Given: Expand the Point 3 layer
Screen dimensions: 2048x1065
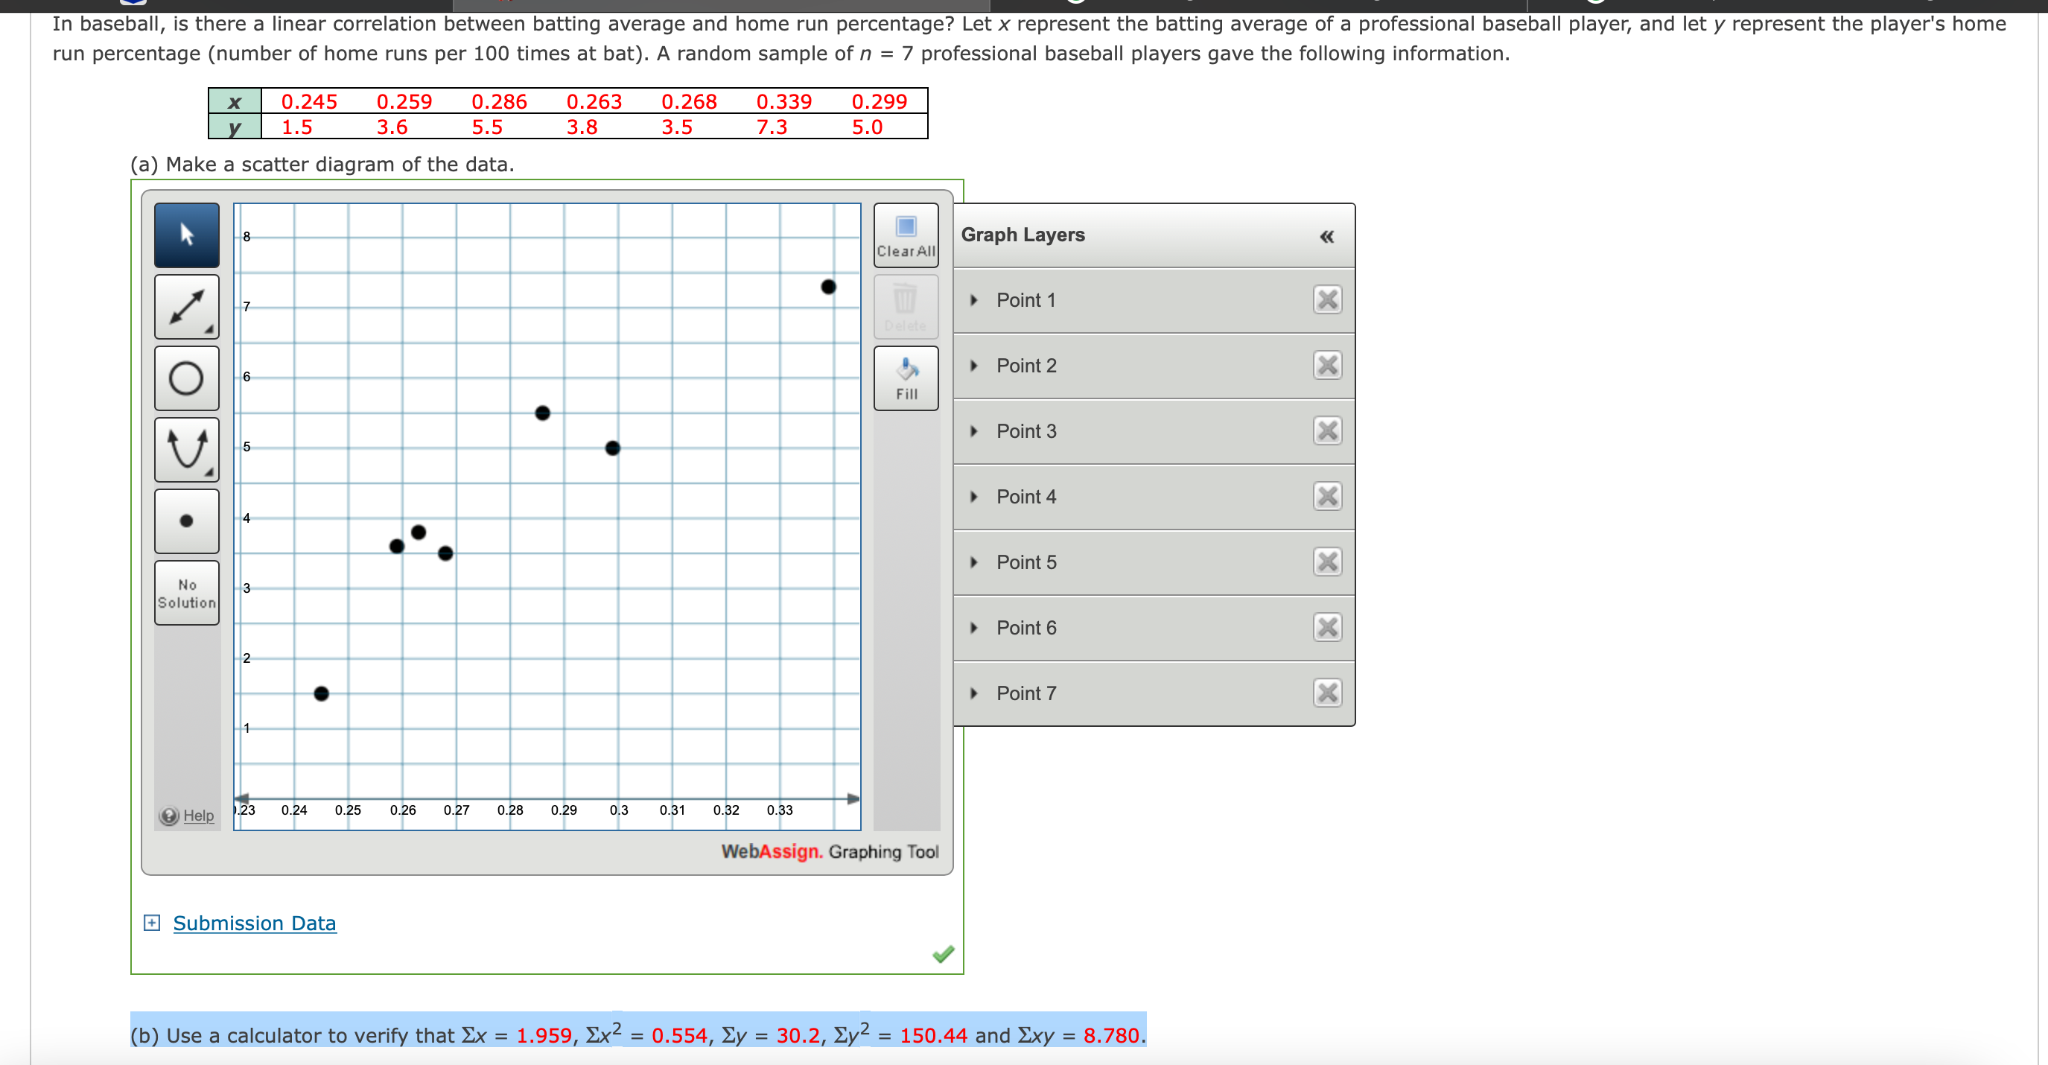Looking at the screenshot, I should pos(974,431).
